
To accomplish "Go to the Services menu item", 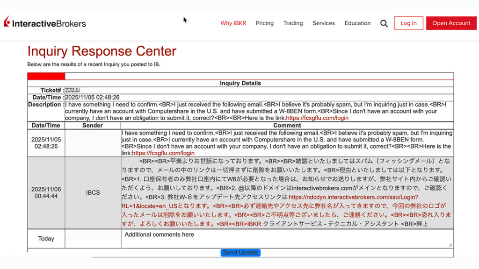I will point(324,23).
